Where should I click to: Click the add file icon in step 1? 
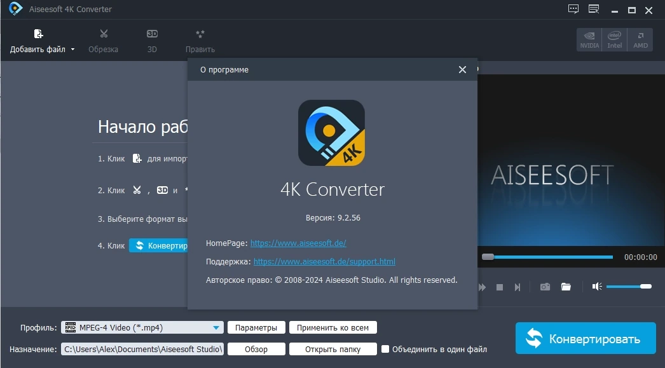click(x=137, y=158)
